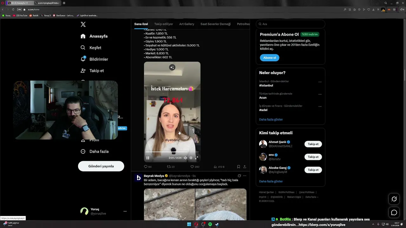This screenshot has height=228, width=406.
Task: Open the Hizmet Şartları footer link
Action: (x=266, y=192)
